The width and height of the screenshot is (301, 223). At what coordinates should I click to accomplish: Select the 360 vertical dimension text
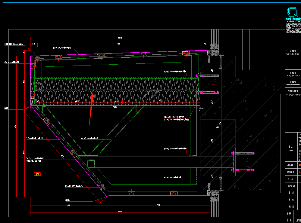24,81
